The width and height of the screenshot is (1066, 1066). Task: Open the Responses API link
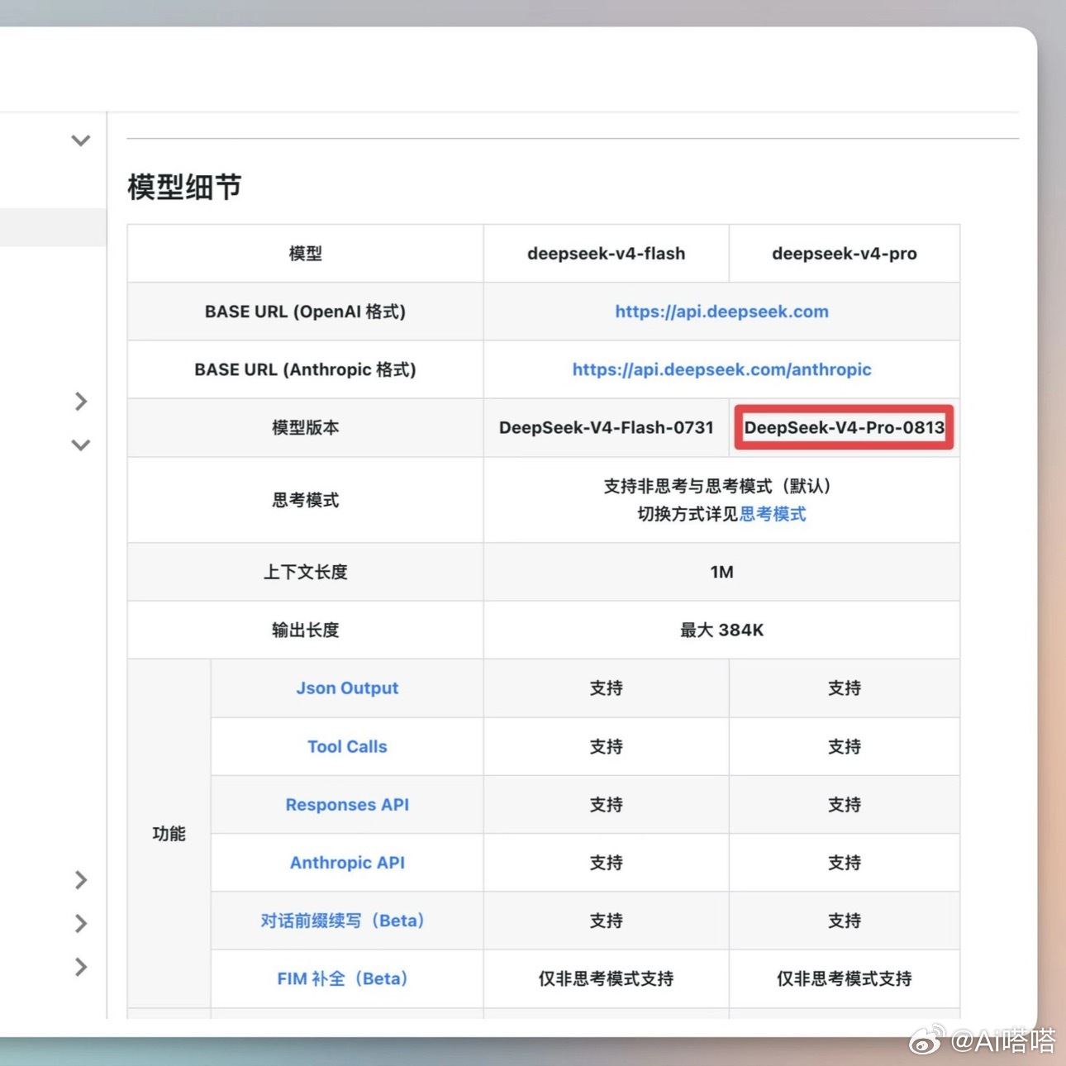pyautogui.click(x=347, y=805)
